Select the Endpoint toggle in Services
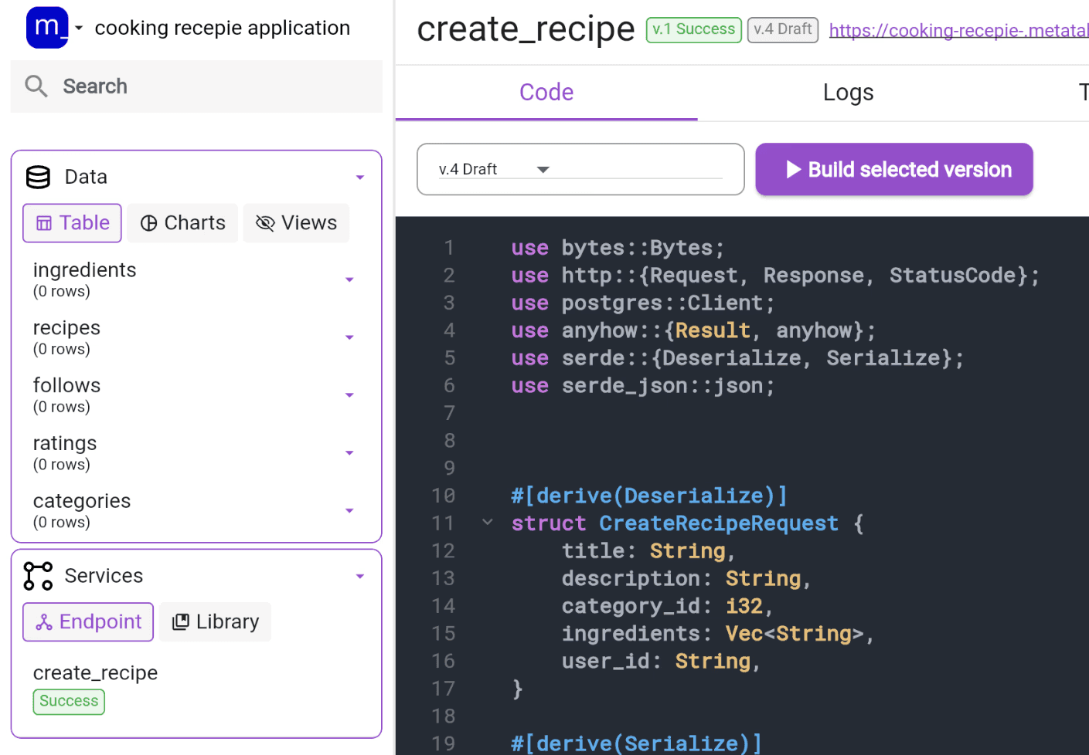The image size is (1089, 755). pyautogui.click(x=87, y=621)
